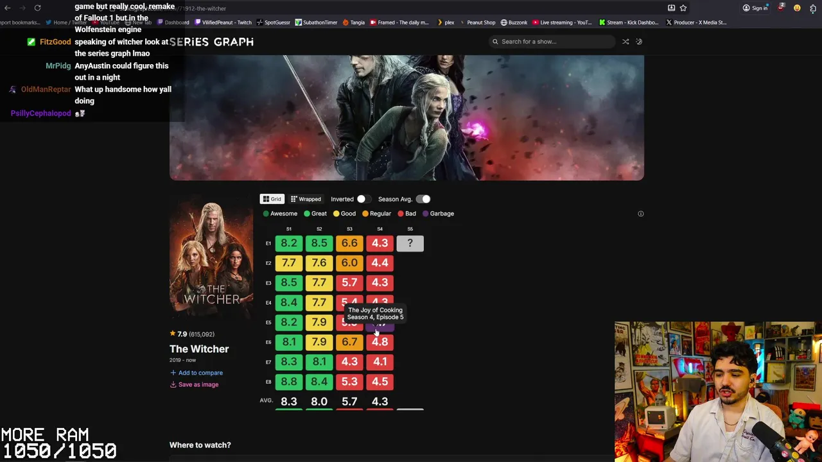Select S3 E1 rating 6.6 cell
The height and width of the screenshot is (462, 822).
point(349,243)
